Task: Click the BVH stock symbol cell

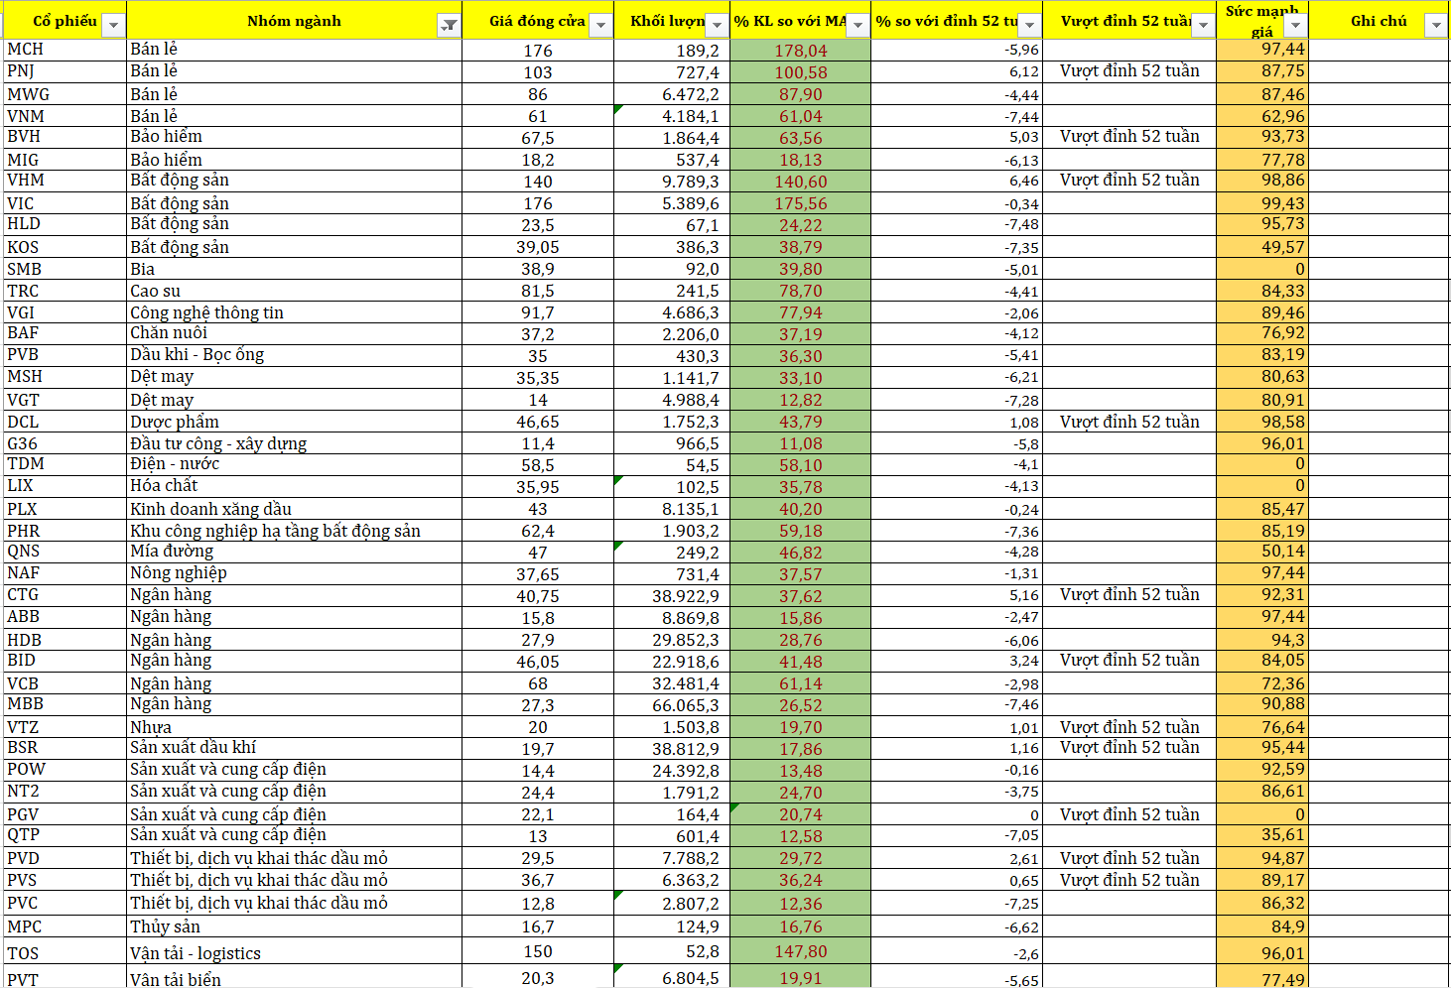Action: click(65, 137)
